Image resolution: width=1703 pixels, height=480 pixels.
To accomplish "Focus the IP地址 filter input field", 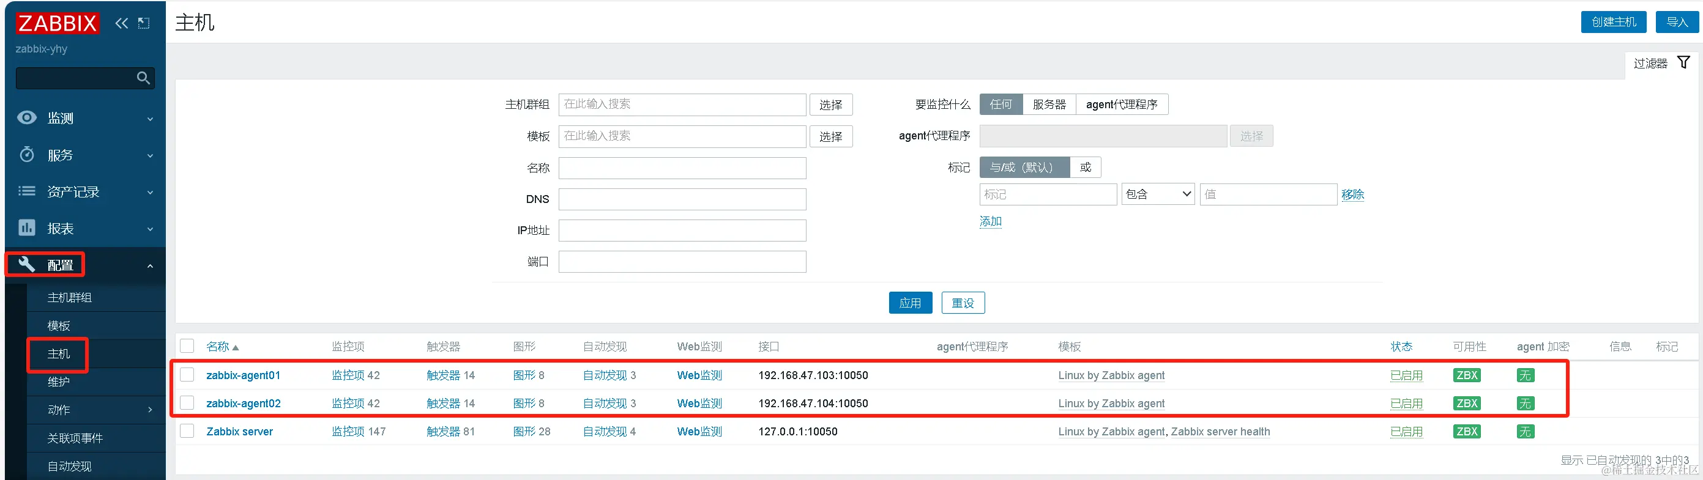I will (x=682, y=231).
